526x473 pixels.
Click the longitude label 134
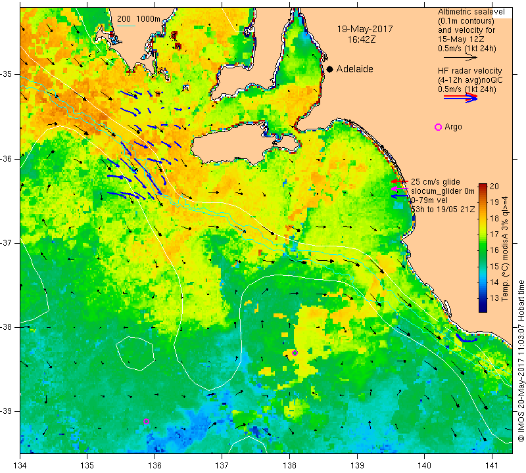[20, 466]
